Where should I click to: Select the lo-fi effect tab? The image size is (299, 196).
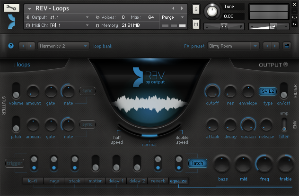[x=33, y=181]
